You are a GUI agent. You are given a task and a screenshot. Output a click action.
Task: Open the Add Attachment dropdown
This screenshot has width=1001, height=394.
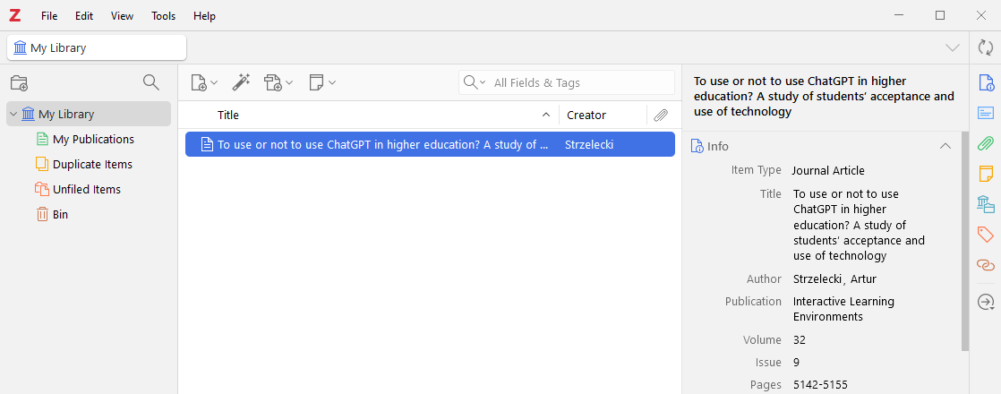pos(278,82)
